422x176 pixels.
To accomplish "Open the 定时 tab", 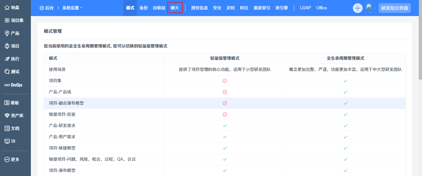I will point(231,8).
